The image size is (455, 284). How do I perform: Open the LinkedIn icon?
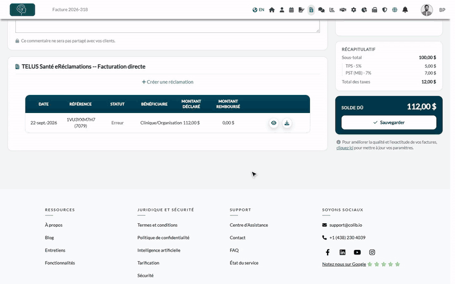pyautogui.click(x=342, y=252)
